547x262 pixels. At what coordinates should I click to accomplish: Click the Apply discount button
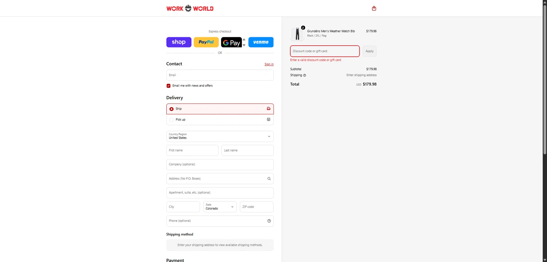369,51
